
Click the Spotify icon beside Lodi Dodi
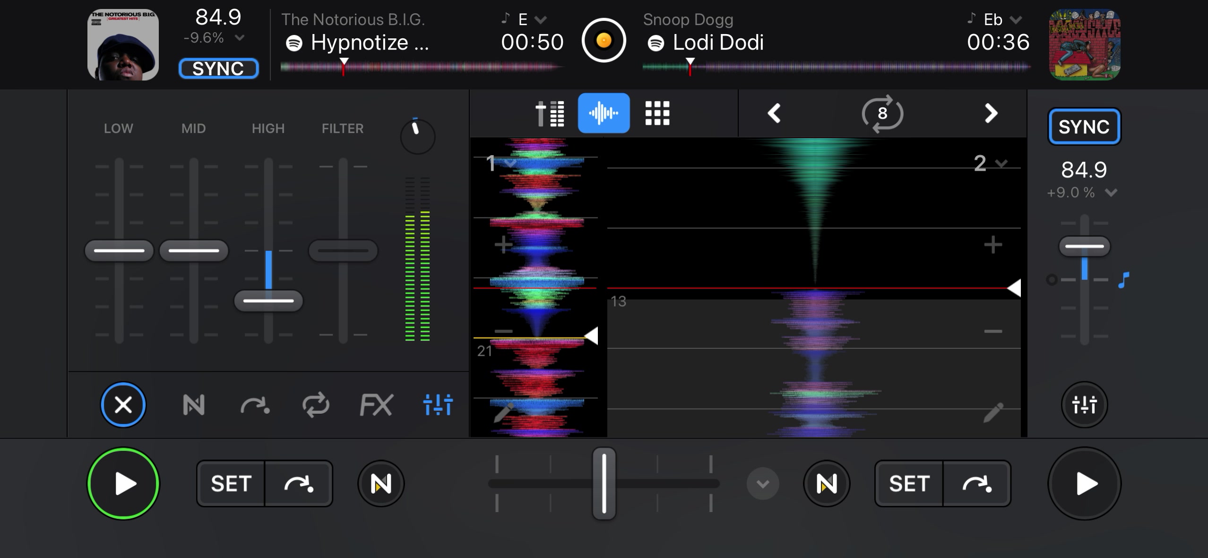[656, 43]
